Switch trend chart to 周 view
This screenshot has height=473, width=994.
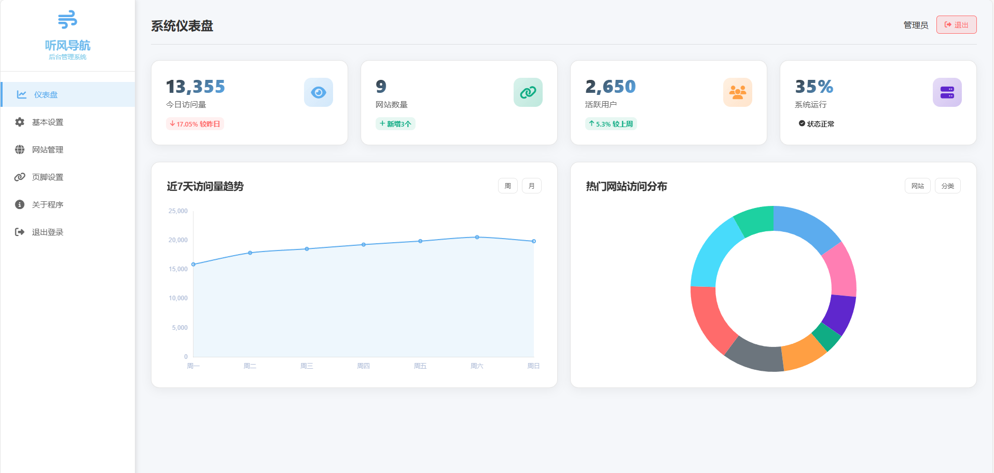click(x=508, y=186)
